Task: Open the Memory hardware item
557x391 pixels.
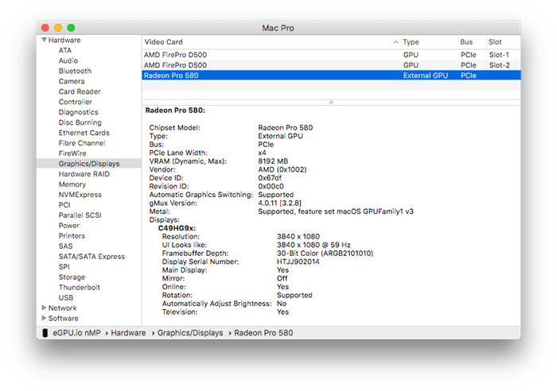Action: [x=72, y=184]
